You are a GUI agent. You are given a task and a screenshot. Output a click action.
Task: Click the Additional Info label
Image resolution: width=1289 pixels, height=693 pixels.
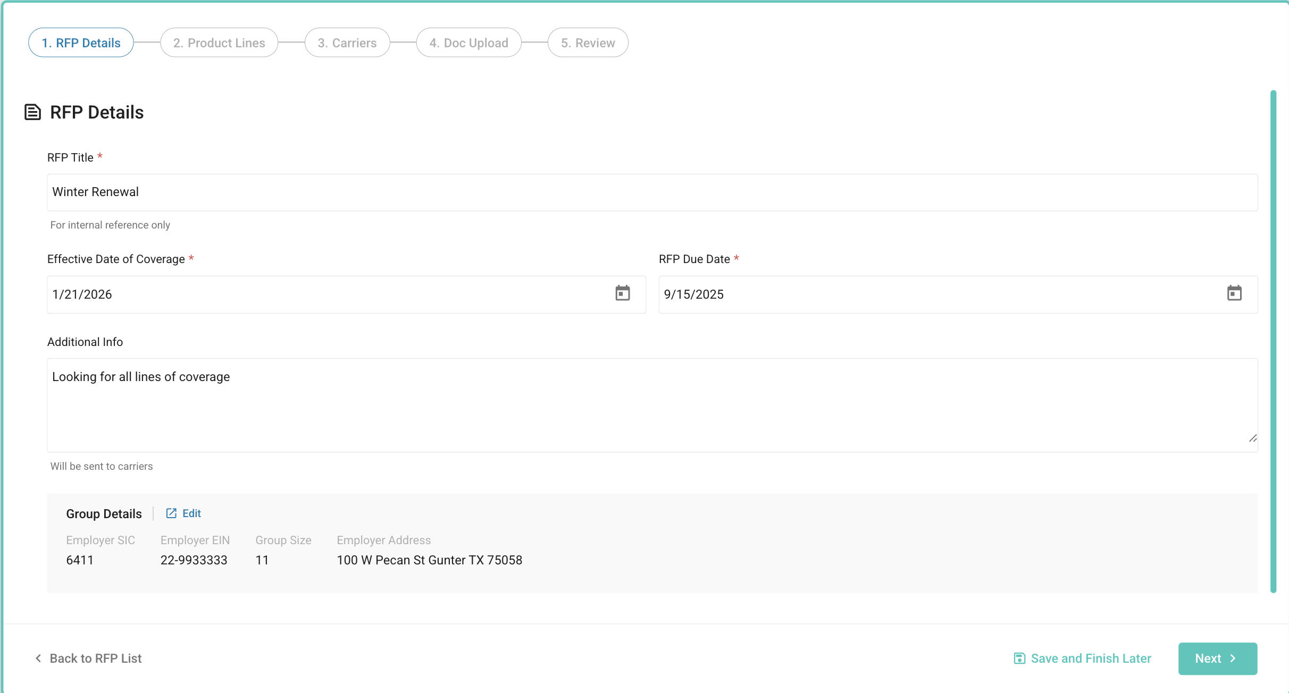pyautogui.click(x=85, y=342)
